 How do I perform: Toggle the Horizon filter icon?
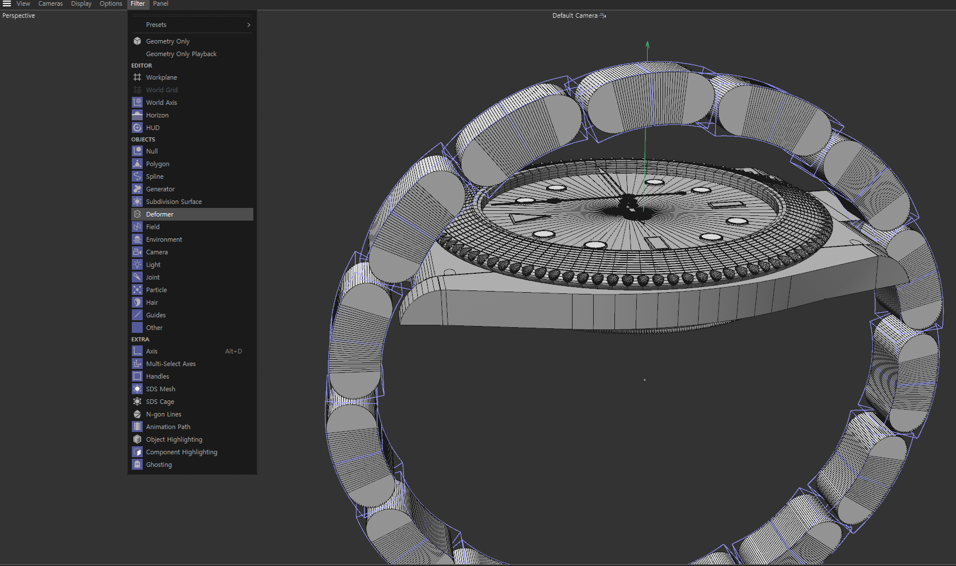[x=137, y=115]
